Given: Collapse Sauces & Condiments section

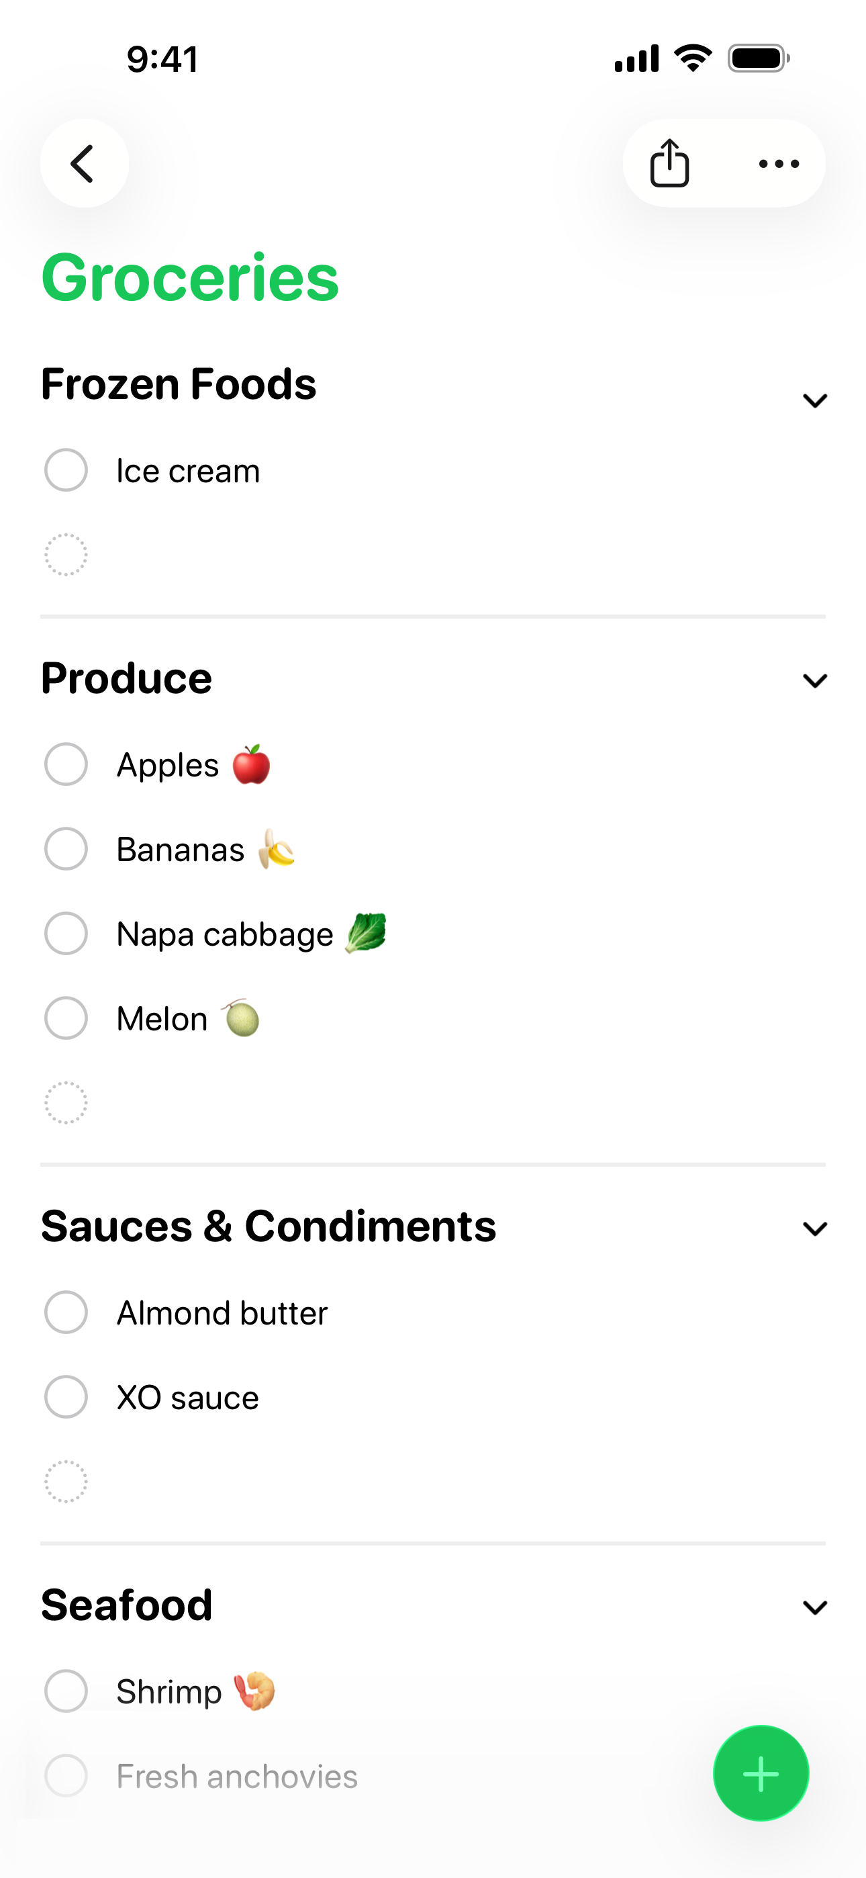Looking at the screenshot, I should tap(814, 1228).
